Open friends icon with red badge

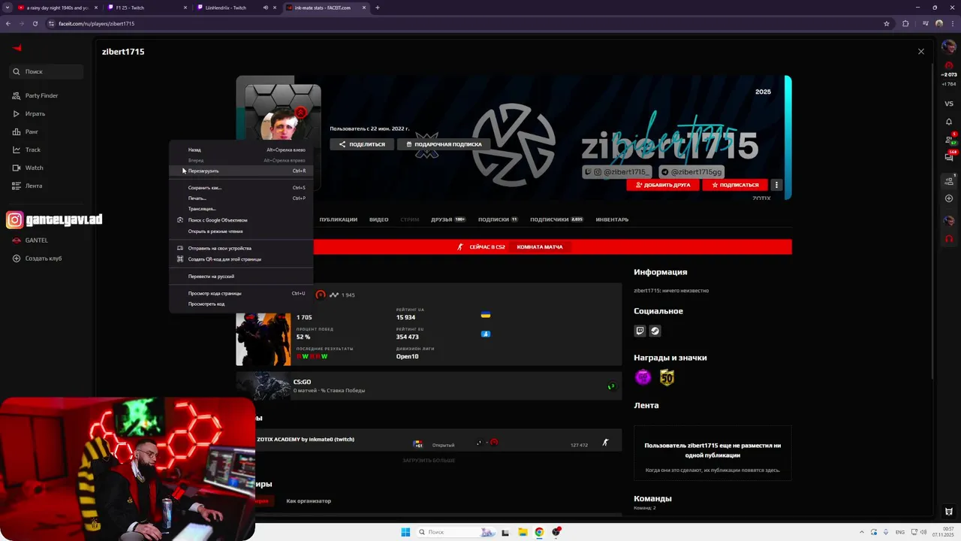point(949,140)
